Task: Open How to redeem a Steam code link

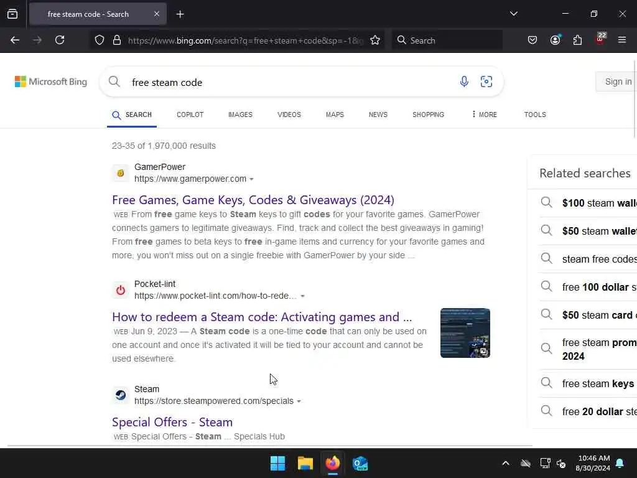Action: coord(262,317)
